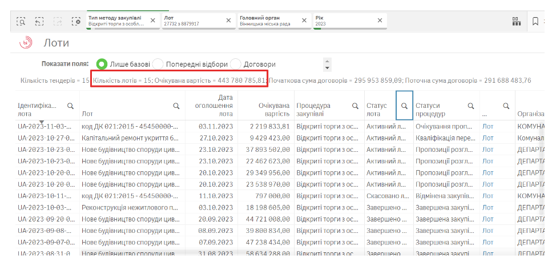
Task: Select the Договори radio option
Action: click(236, 65)
